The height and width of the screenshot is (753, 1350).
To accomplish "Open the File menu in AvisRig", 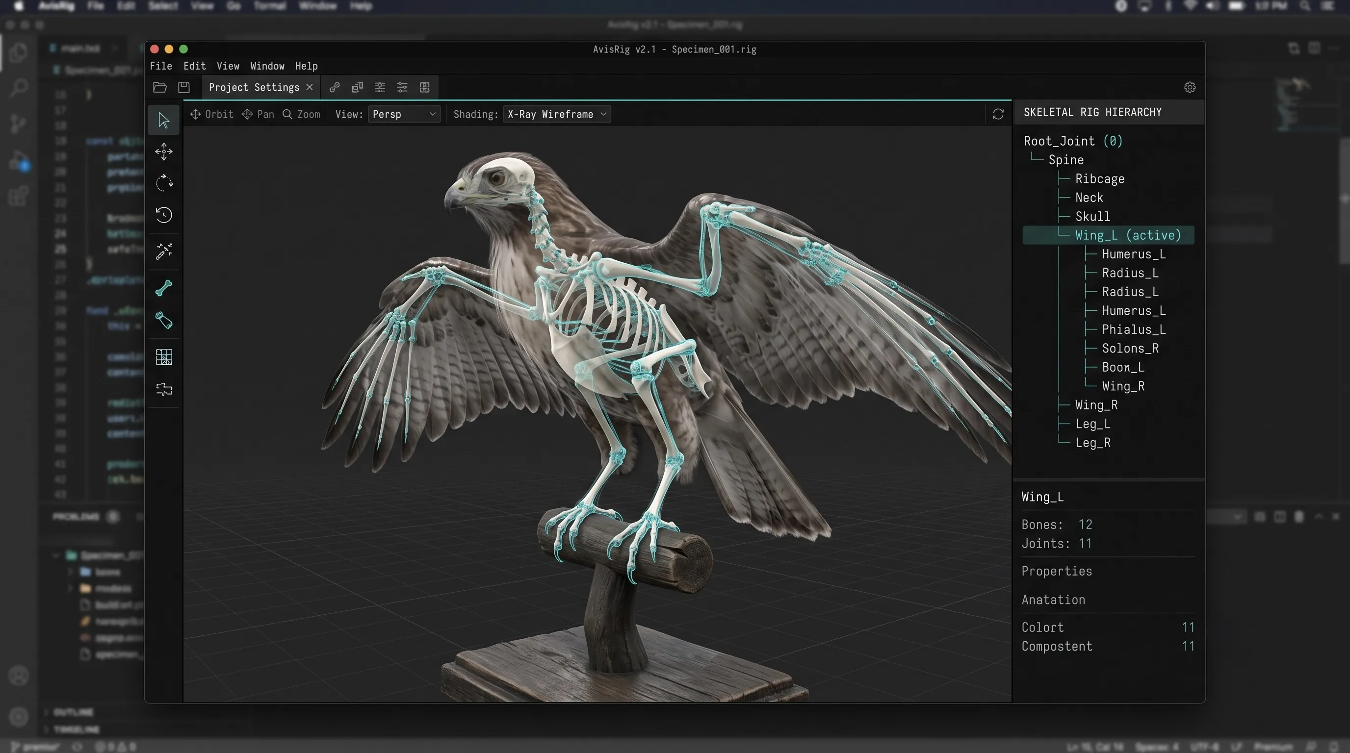I will (x=161, y=66).
